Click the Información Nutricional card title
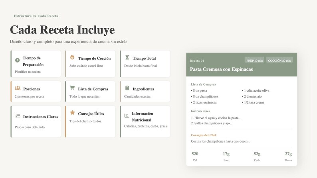 142,117
